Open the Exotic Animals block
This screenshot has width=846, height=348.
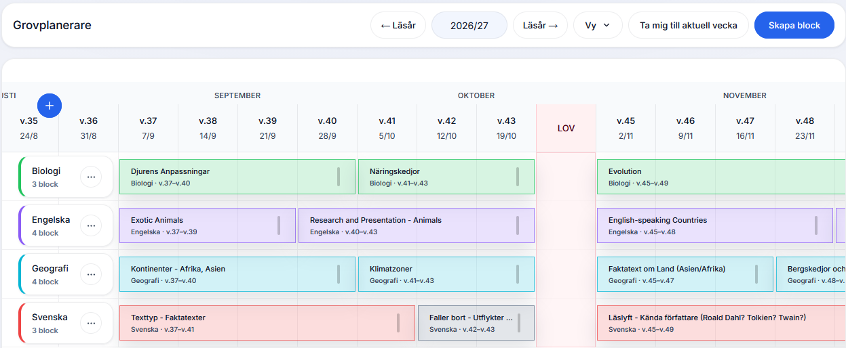point(208,225)
